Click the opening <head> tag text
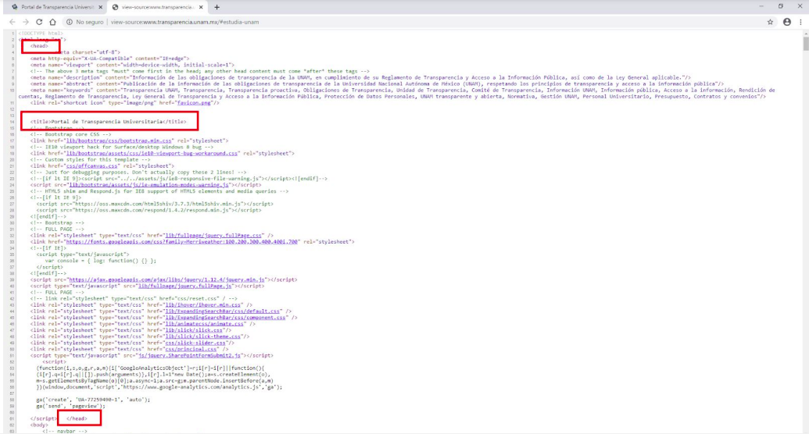 tap(39, 46)
